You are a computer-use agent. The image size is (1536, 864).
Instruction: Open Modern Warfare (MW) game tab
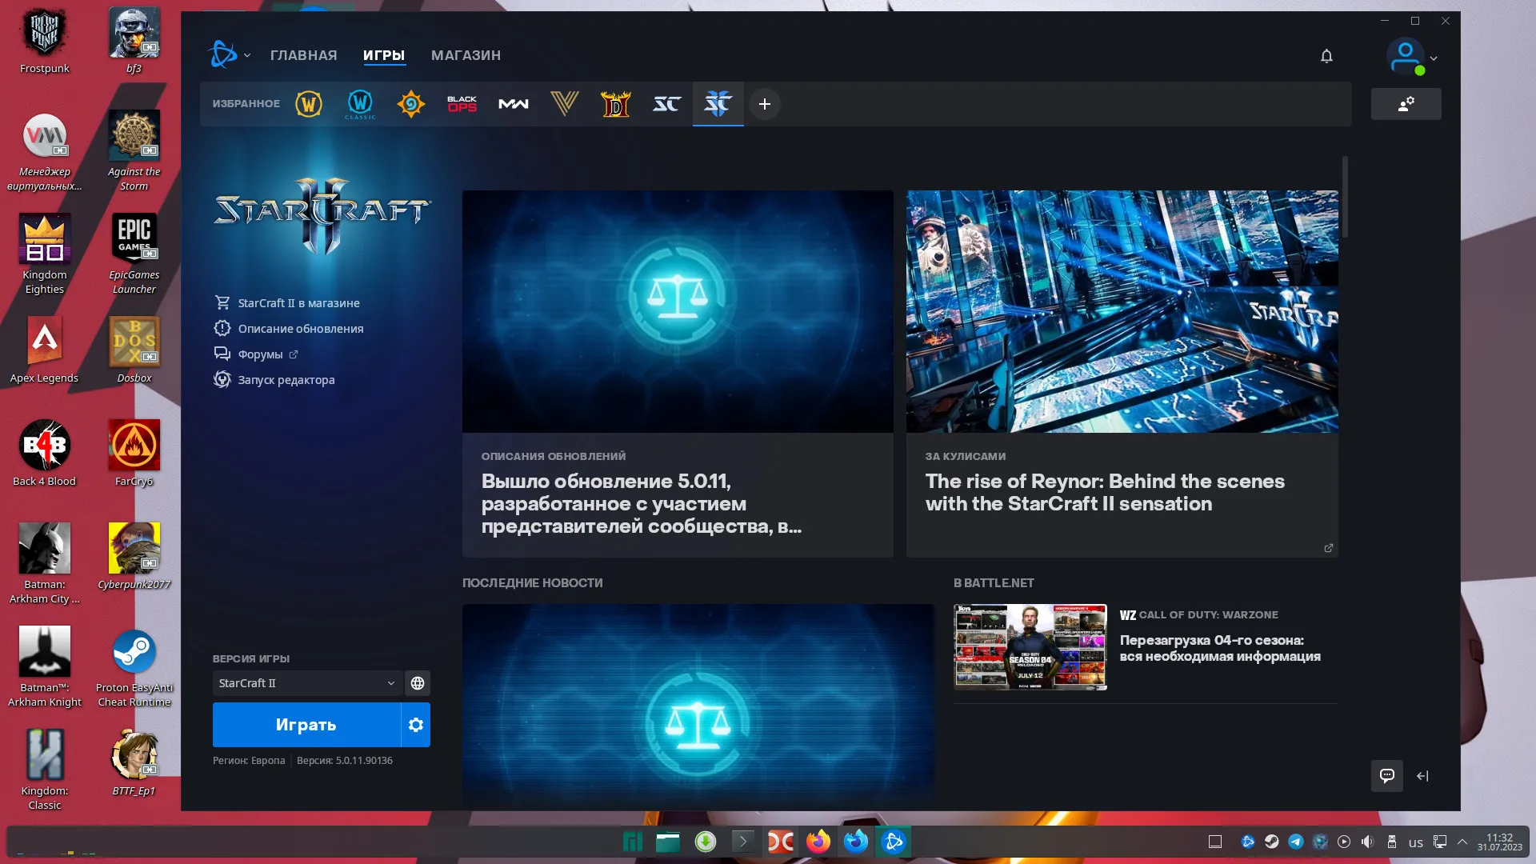tap(514, 104)
